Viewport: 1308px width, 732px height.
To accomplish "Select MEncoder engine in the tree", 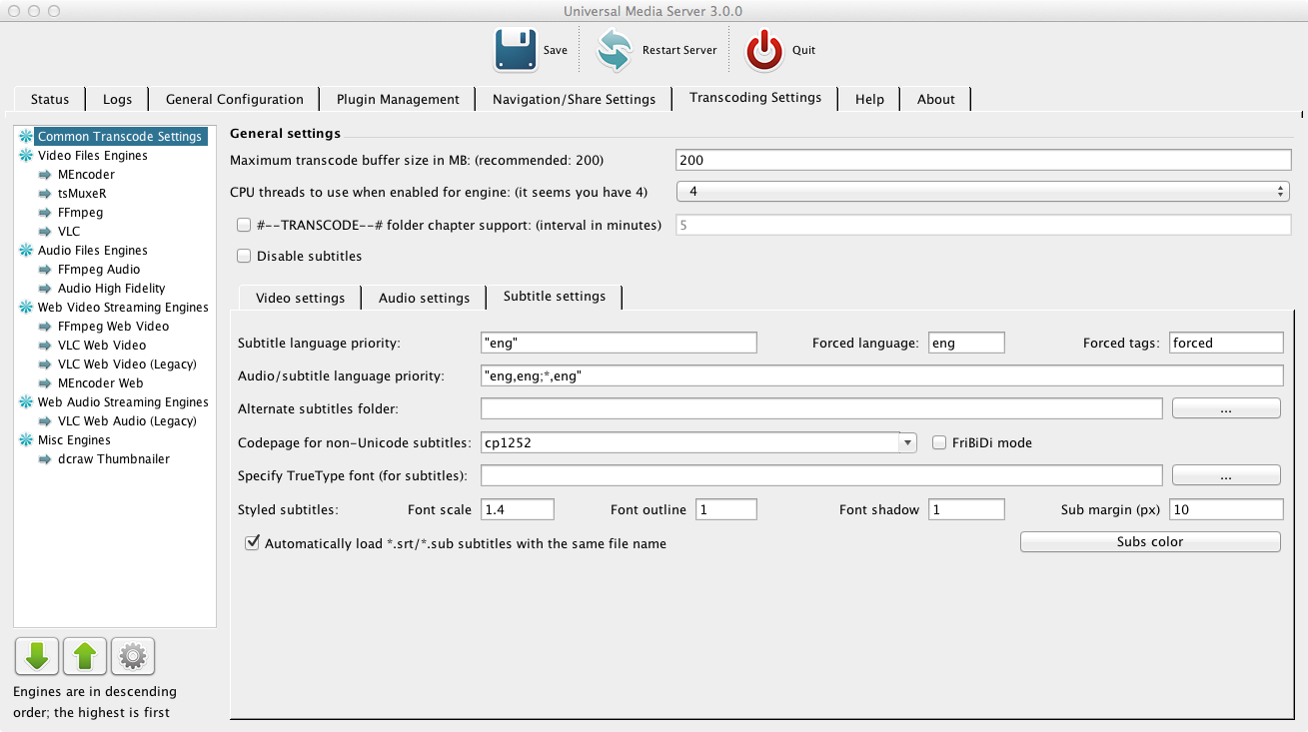I will [86, 175].
